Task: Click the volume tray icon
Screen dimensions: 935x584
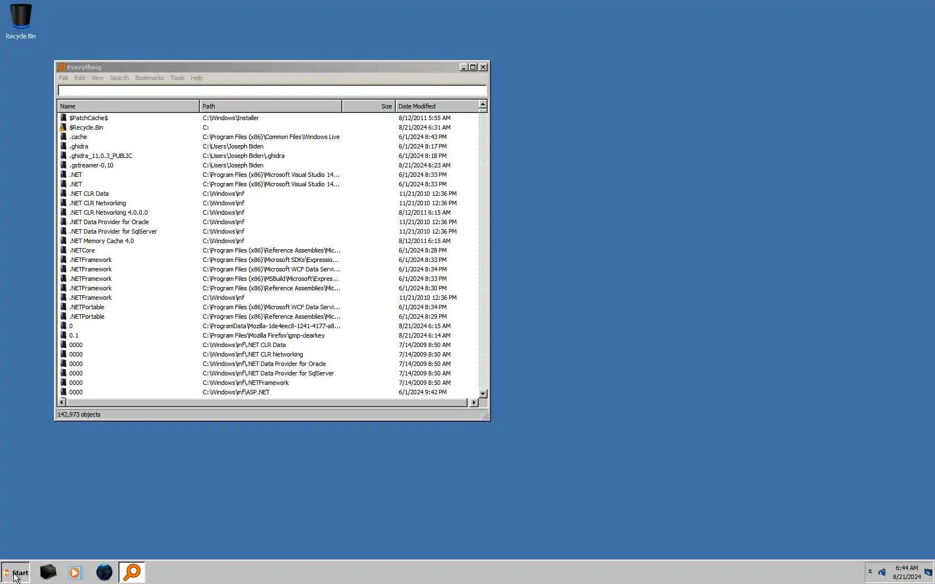Action: [882, 572]
